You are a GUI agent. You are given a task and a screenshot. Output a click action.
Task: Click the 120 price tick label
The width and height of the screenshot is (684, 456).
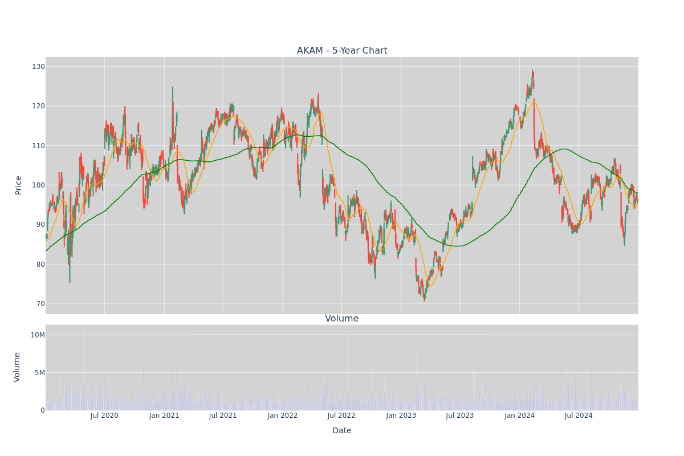tap(38, 106)
